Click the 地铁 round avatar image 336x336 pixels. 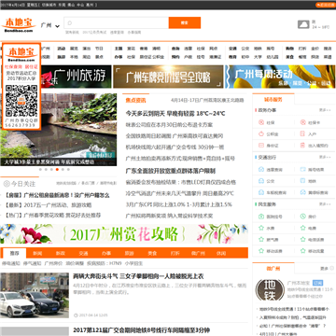270,290
